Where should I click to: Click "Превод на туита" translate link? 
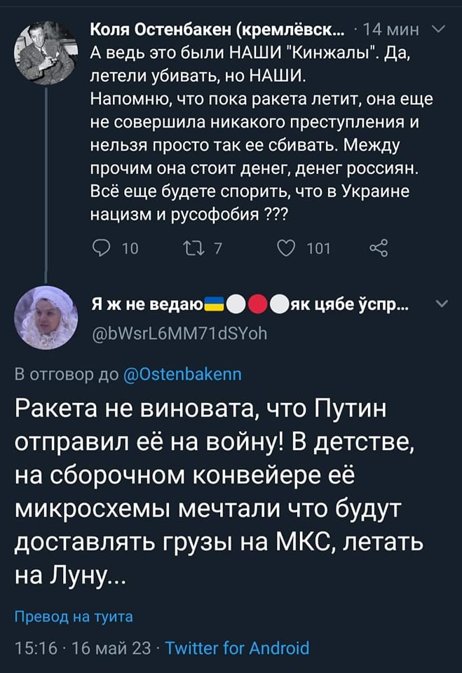pos(74,617)
